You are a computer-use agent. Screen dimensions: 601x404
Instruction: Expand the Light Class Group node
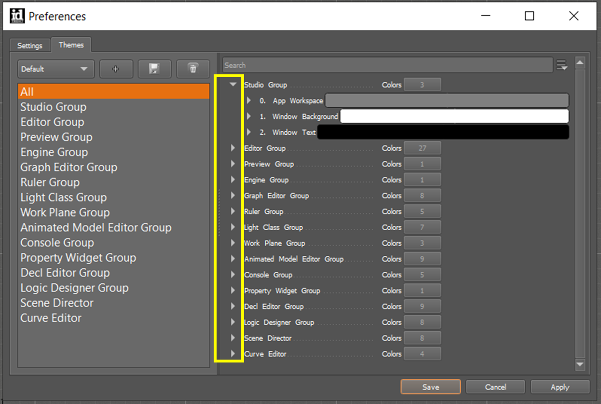233,227
